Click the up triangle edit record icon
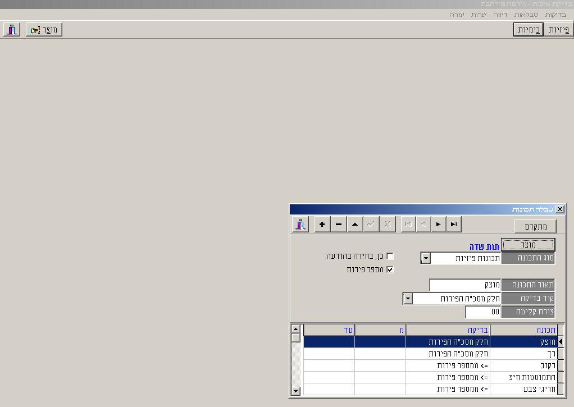The width and height of the screenshot is (574, 407). tap(355, 225)
